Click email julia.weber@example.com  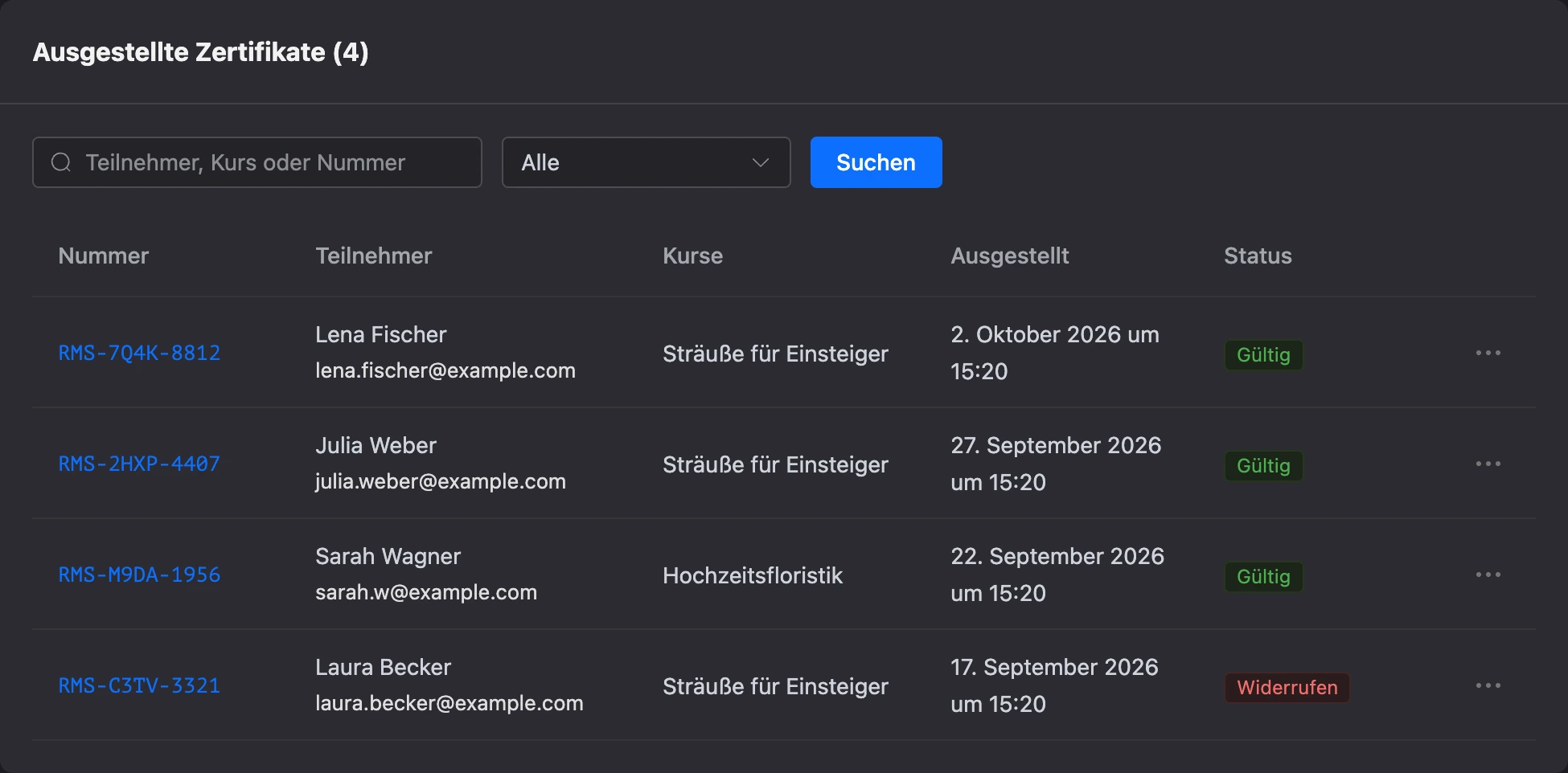[441, 481]
